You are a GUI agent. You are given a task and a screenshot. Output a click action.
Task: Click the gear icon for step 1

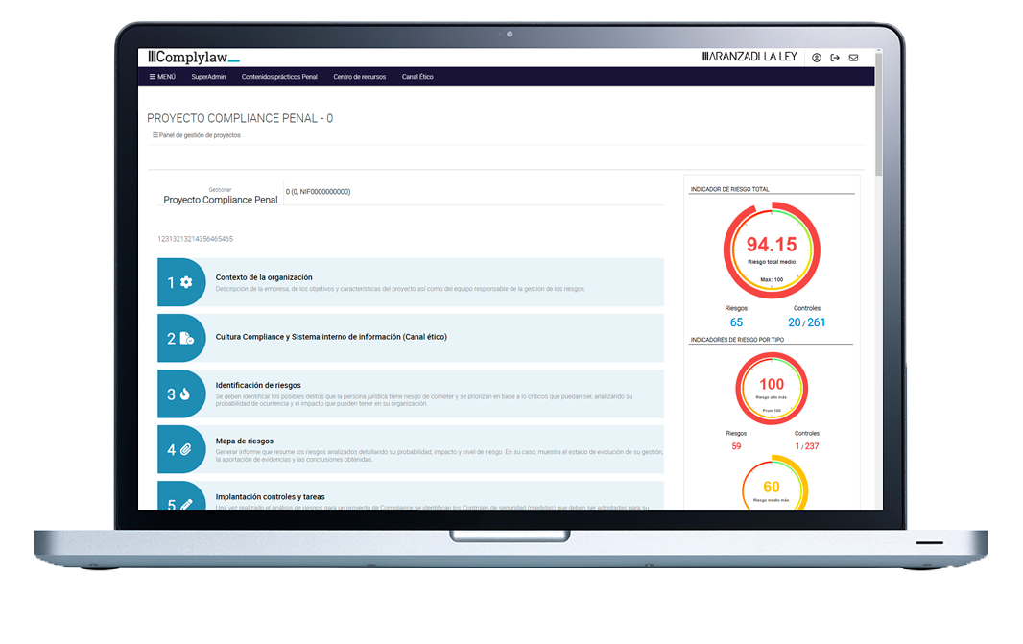point(186,282)
